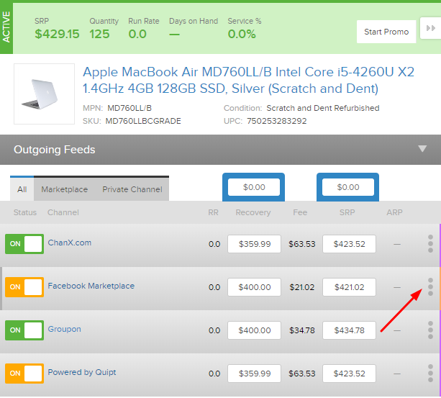Click the bulk Recovery $0.00 field
Viewport: 441px width, 398px height.
(254, 187)
